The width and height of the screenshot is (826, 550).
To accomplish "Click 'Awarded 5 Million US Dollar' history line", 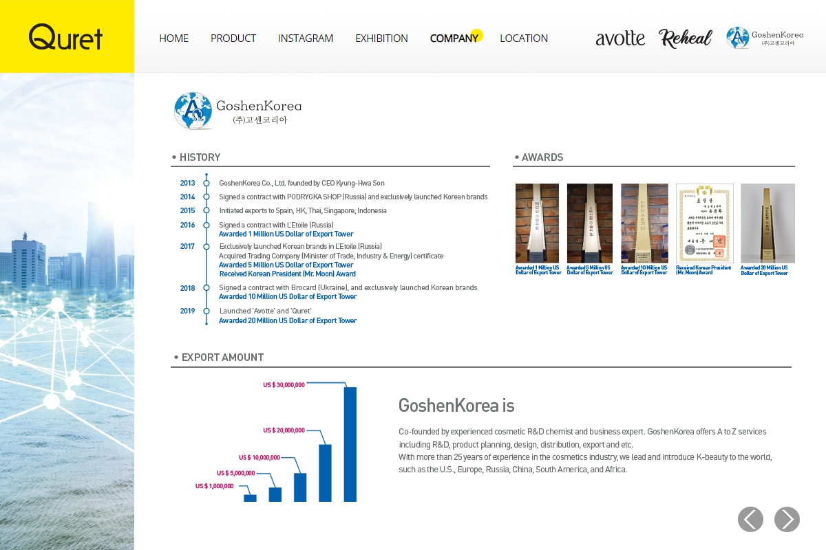I will pos(286,265).
